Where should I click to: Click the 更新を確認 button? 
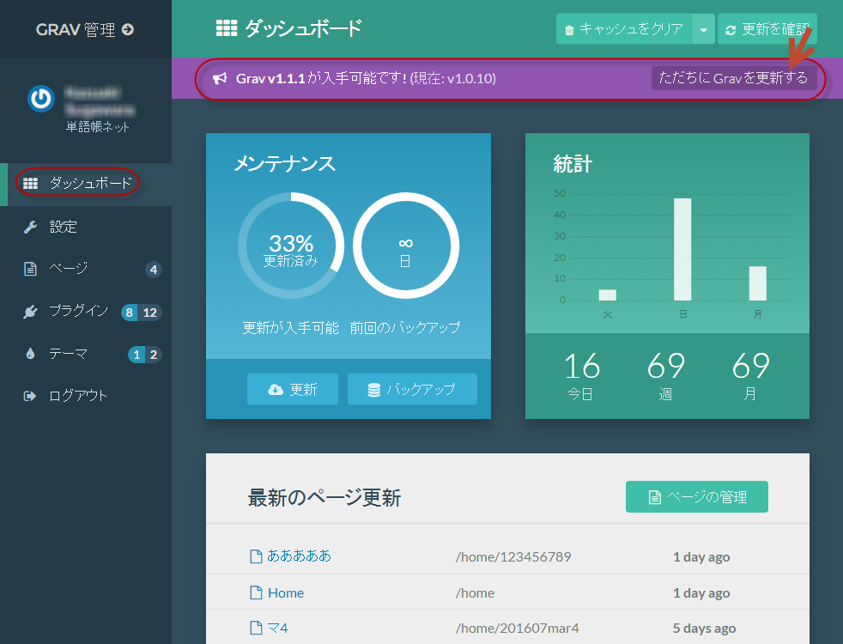point(767,30)
